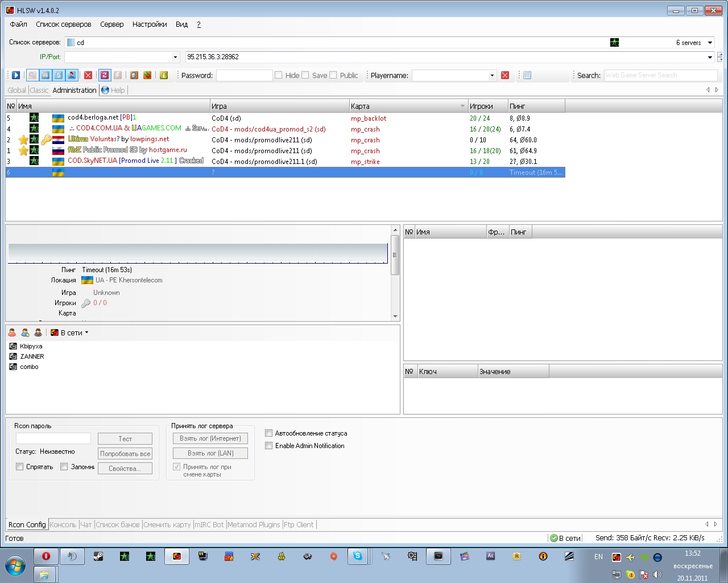The image size is (728, 583).
Task: Clear the Playername field with red X
Action: [505, 75]
